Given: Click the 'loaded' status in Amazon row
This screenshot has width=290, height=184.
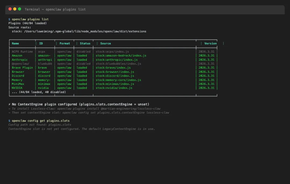Looking at the screenshot, I should (82, 55).
